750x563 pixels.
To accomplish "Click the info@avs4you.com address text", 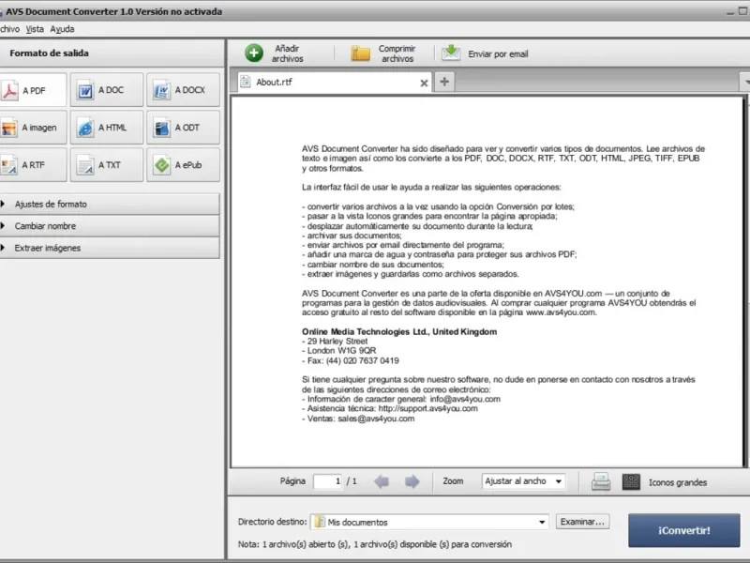I will (465, 399).
